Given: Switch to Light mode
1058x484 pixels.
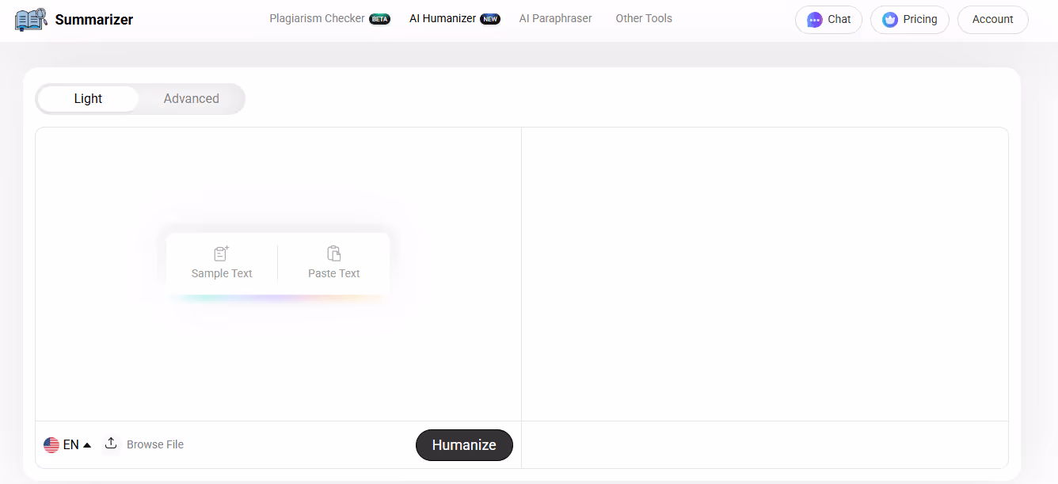Looking at the screenshot, I should pos(87,98).
